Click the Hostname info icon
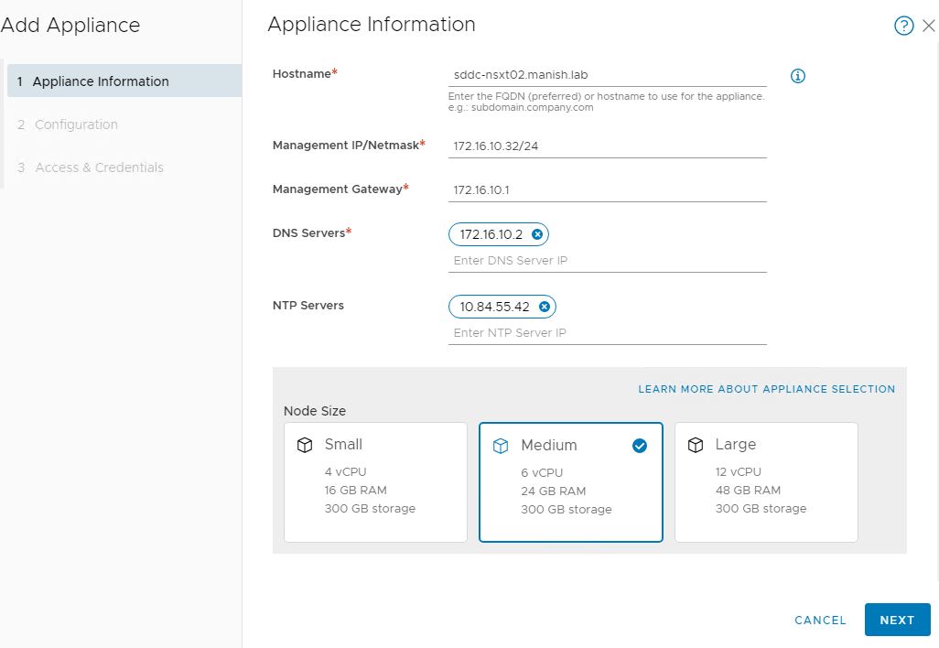 coord(797,76)
